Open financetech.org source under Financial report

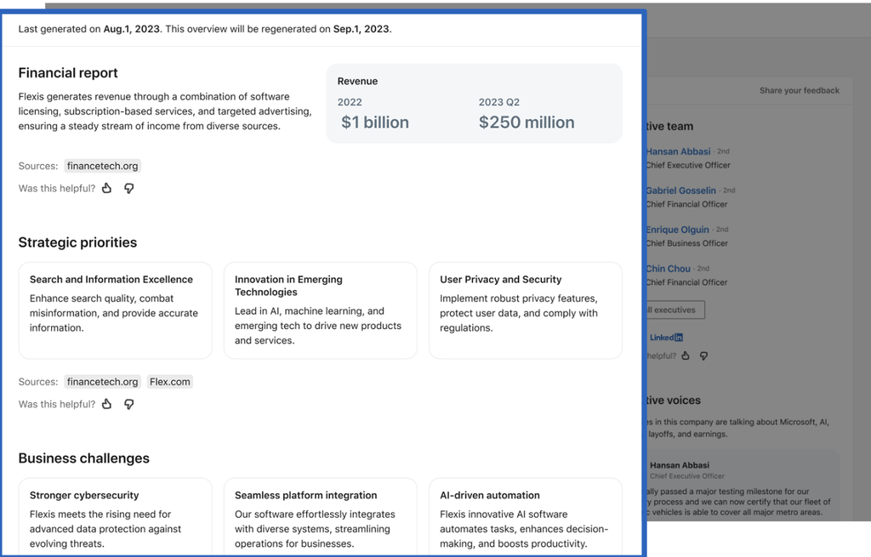(102, 166)
